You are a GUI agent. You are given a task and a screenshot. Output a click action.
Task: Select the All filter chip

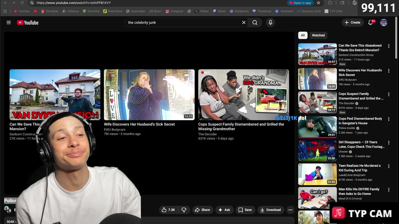coord(303,35)
